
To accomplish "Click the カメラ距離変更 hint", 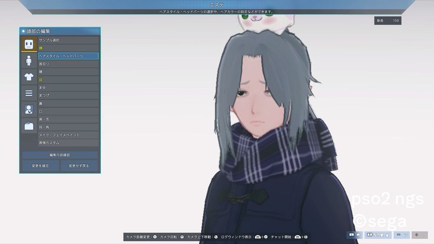I will point(141,237).
